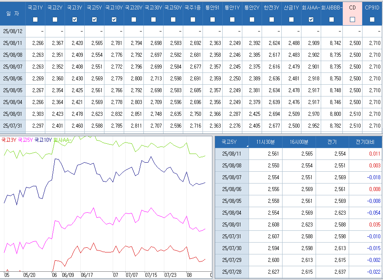Tick the 통안1Y checkbox
This screenshot has height=280, width=383.
click(232, 20)
